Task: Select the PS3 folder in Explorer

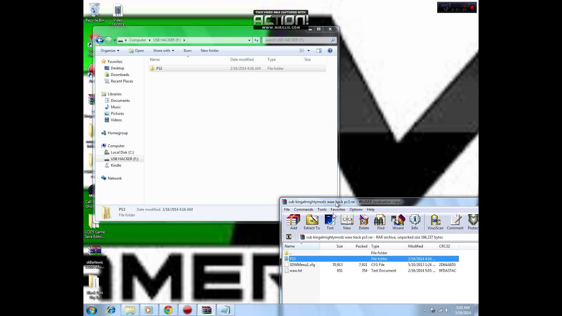Action: 237,68
